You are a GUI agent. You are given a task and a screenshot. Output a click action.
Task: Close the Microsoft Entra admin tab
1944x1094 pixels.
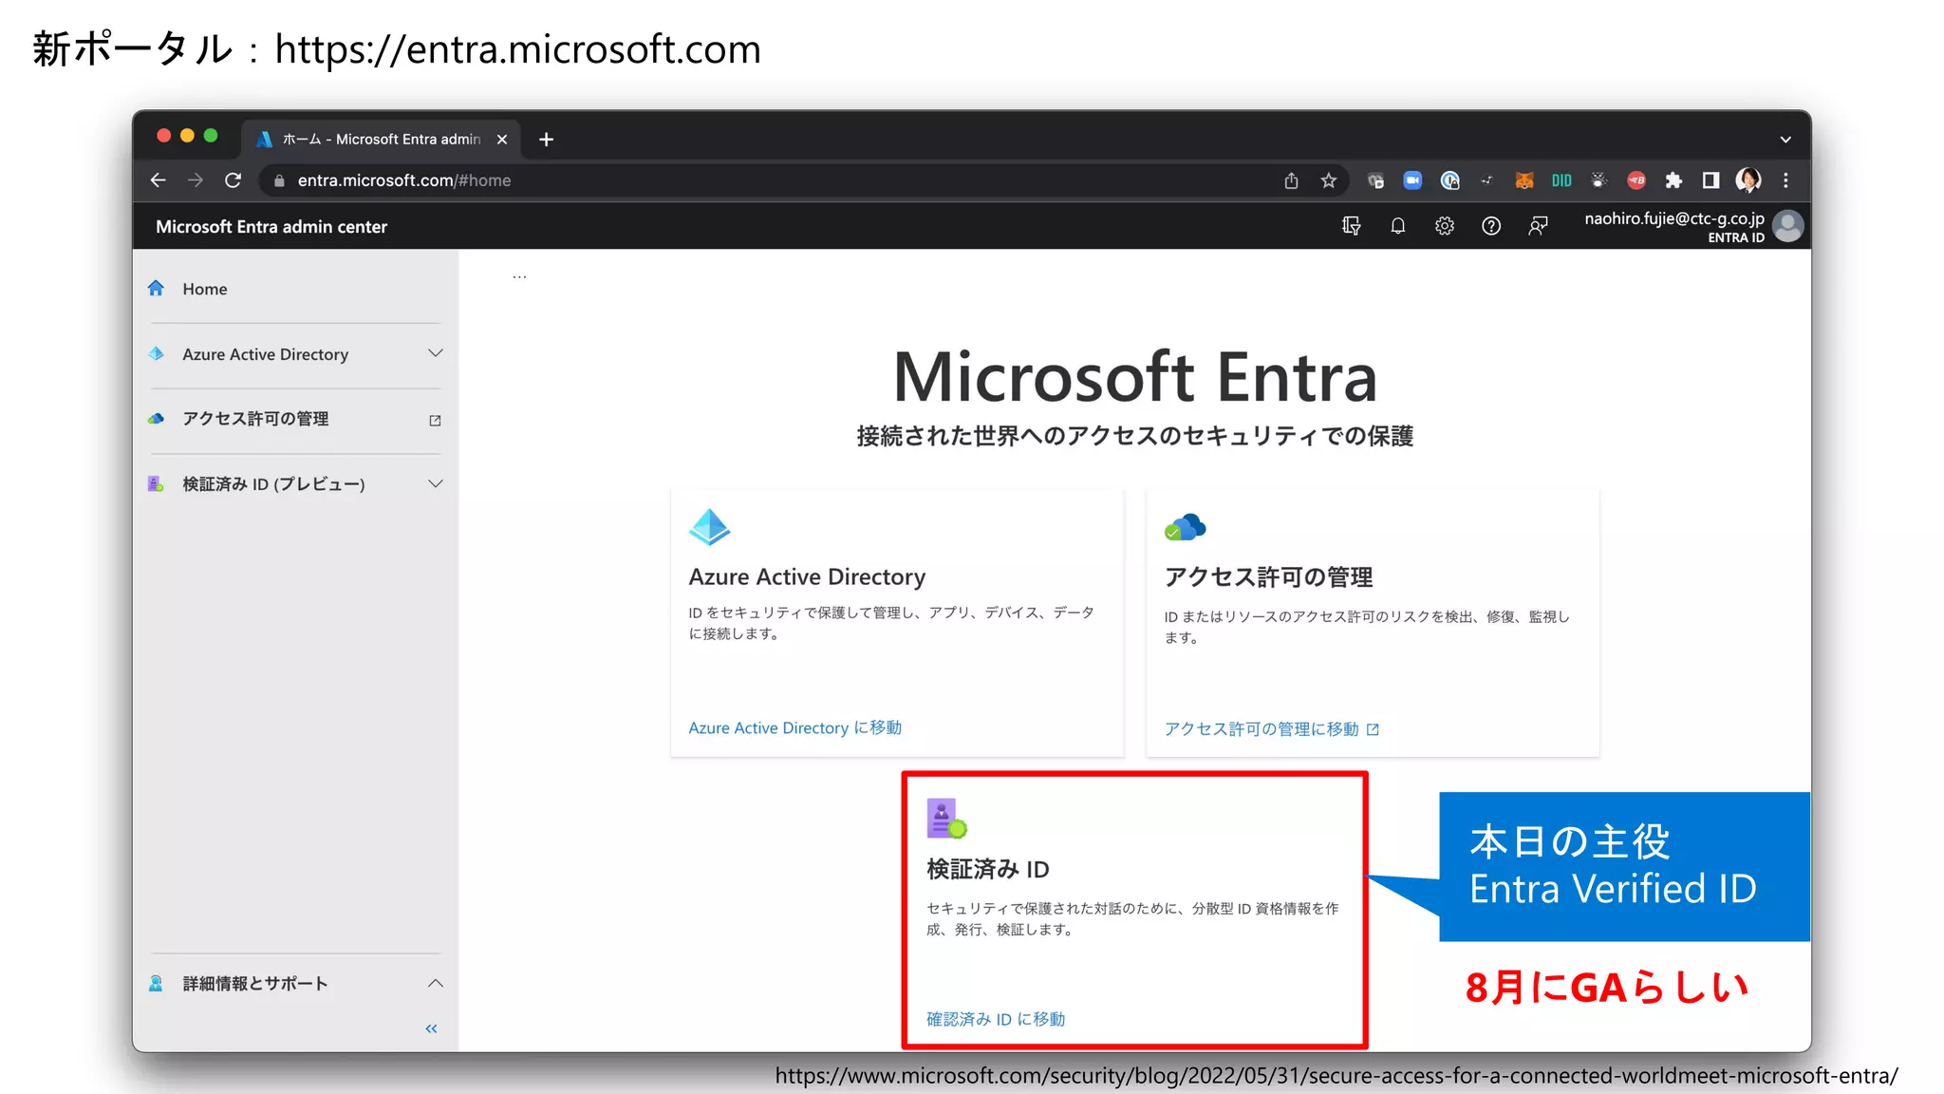click(502, 140)
